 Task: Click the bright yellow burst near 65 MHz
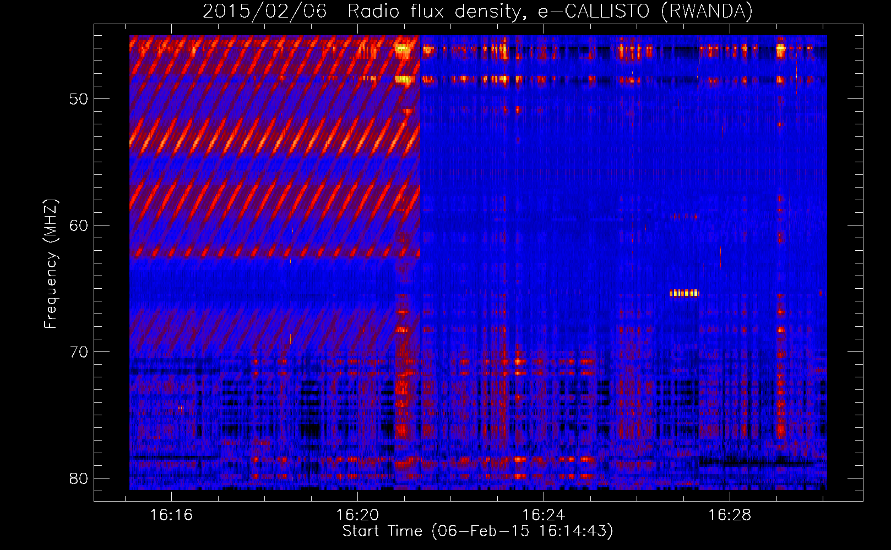coord(684,293)
